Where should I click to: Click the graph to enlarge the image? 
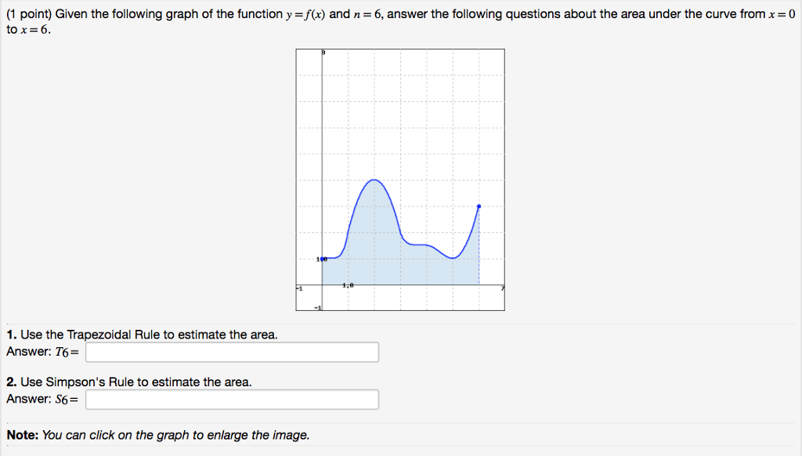pyautogui.click(x=399, y=180)
